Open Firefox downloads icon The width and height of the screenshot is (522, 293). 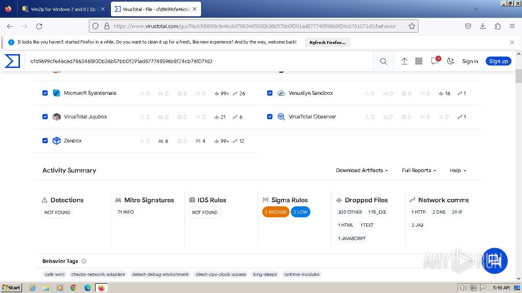tap(483, 26)
